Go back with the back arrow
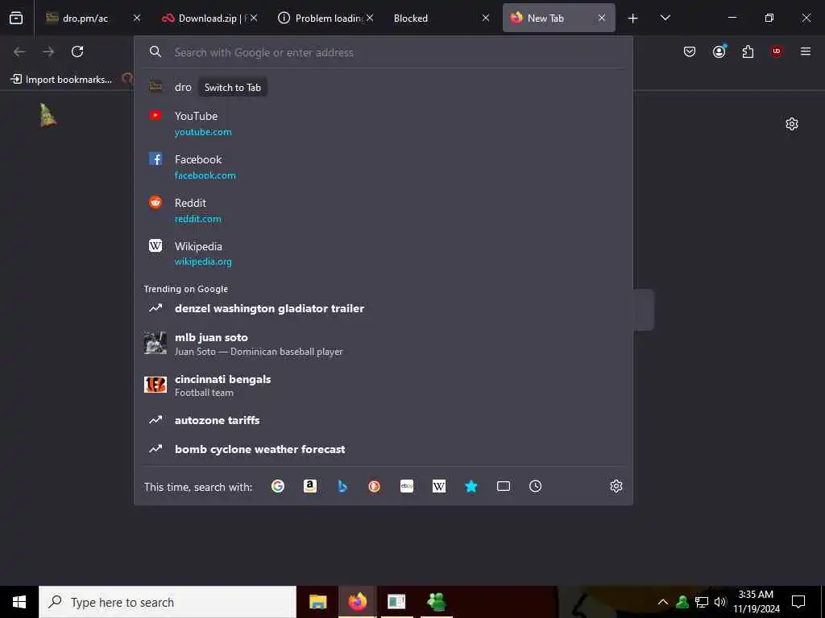This screenshot has height=618, width=825. [19, 51]
